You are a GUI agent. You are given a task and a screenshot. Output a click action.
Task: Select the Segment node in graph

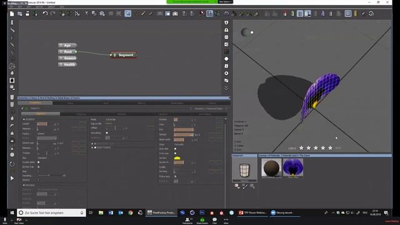[x=124, y=55]
